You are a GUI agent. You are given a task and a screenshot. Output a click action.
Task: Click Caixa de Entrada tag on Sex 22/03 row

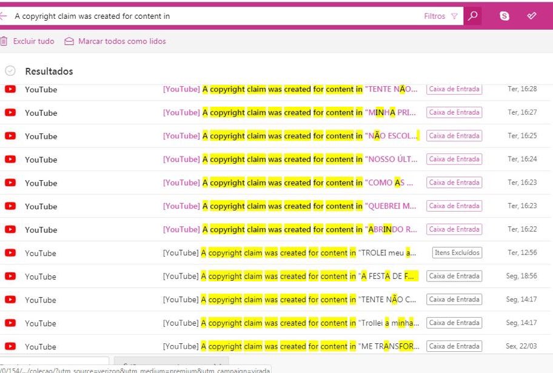[x=454, y=346]
